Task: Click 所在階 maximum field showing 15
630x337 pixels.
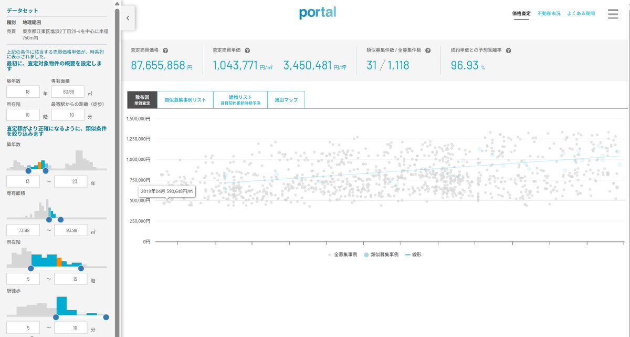Action: point(70,279)
